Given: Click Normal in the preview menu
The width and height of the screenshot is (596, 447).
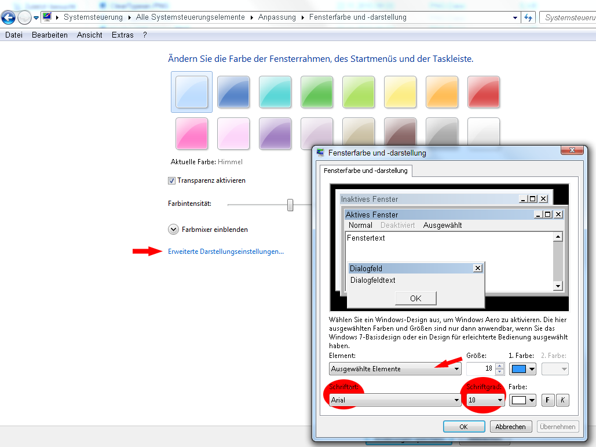Looking at the screenshot, I should pyautogui.click(x=360, y=226).
